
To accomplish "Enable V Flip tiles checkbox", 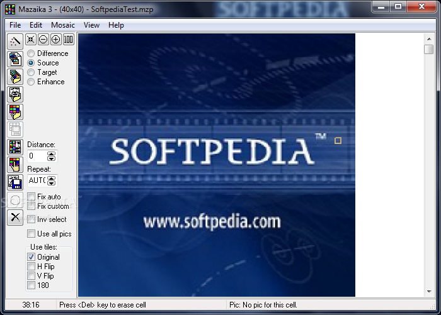I will click(x=31, y=275).
